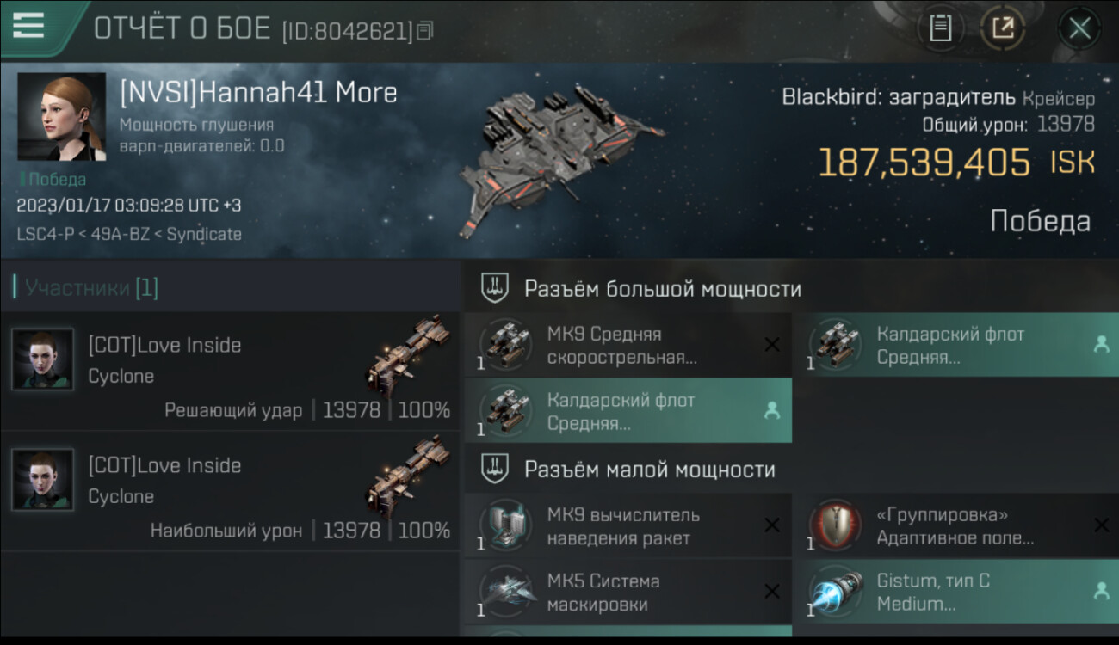The width and height of the screenshot is (1119, 645).
Task: Select MK9 Средняя скорострельная module
Action: click(628, 346)
